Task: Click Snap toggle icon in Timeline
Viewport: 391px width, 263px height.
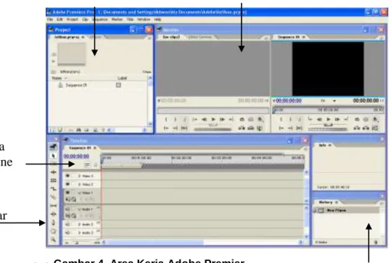Action: pyautogui.click(x=87, y=164)
